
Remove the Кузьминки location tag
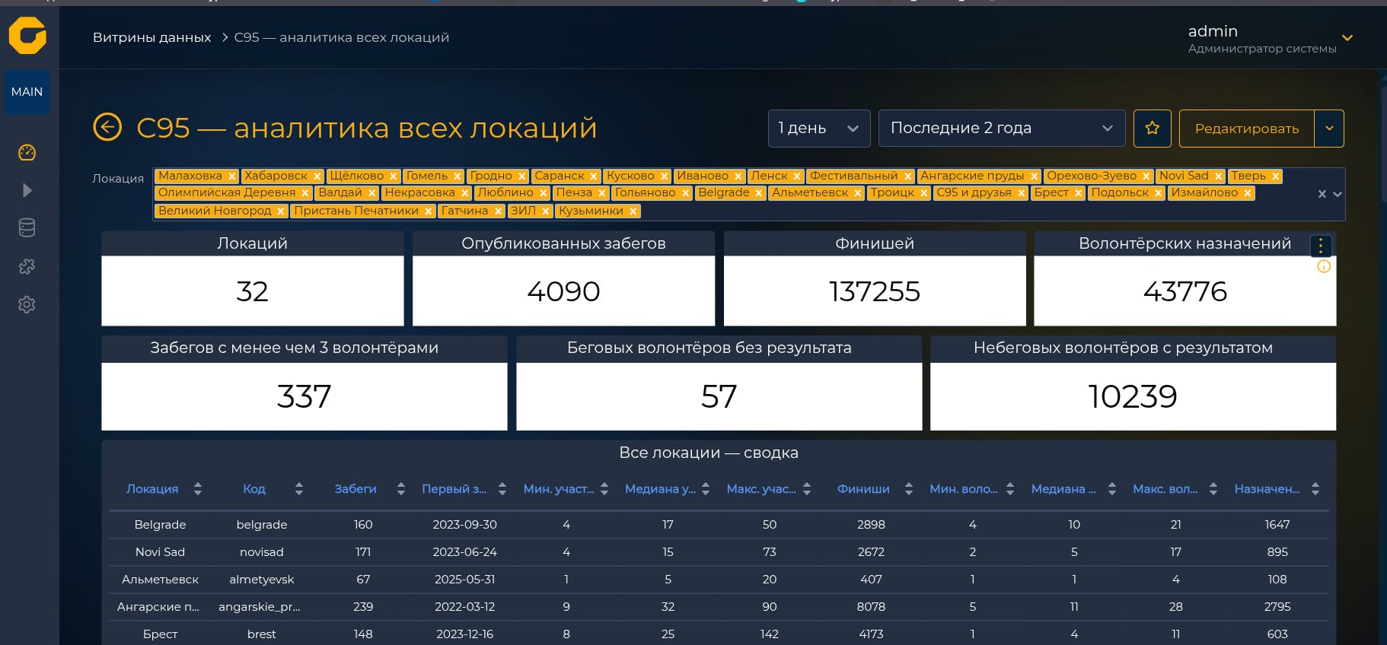[633, 211]
